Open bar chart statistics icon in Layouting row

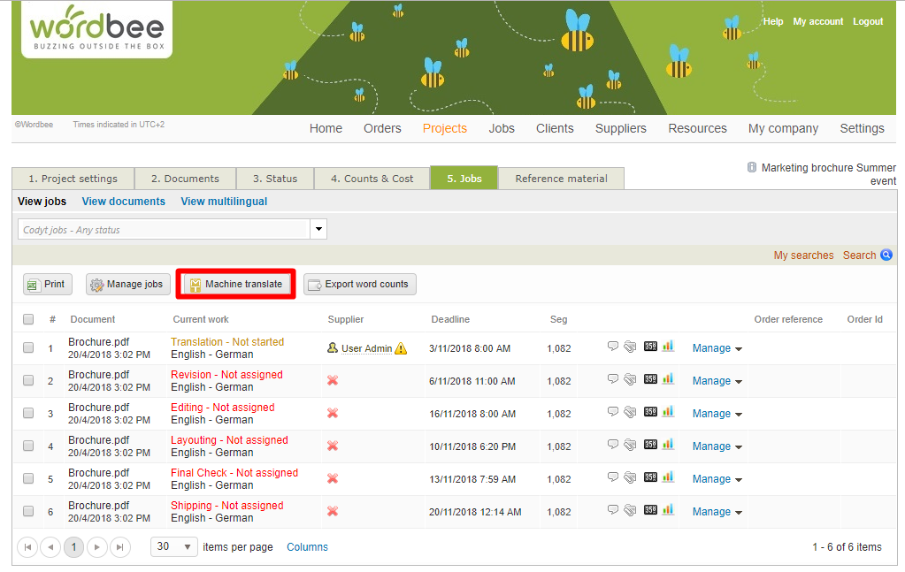tap(668, 445)
